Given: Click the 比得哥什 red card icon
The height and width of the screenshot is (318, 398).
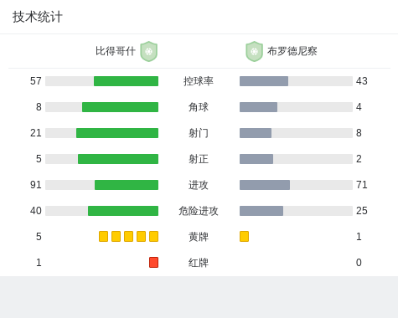Looking at the screenshot, I should tap(153, 262).
